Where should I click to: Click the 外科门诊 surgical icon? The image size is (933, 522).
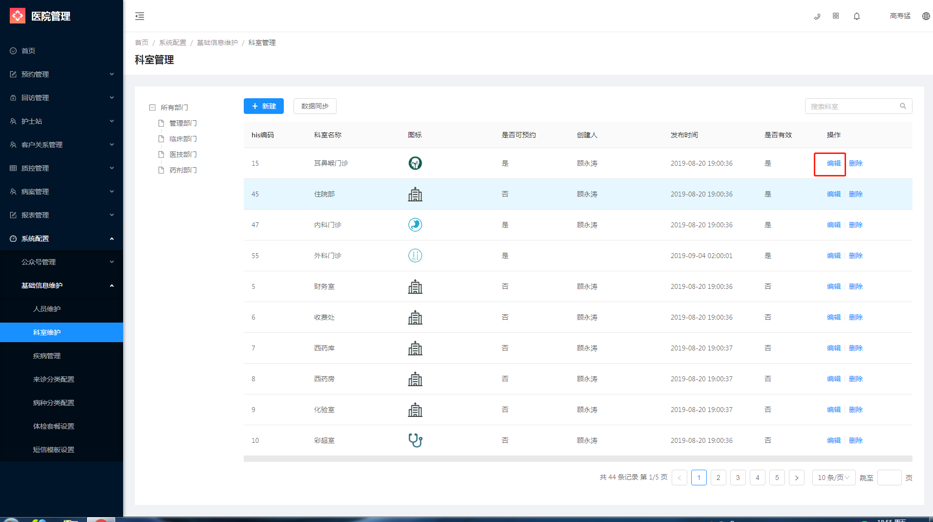click(x=415, y=256)
